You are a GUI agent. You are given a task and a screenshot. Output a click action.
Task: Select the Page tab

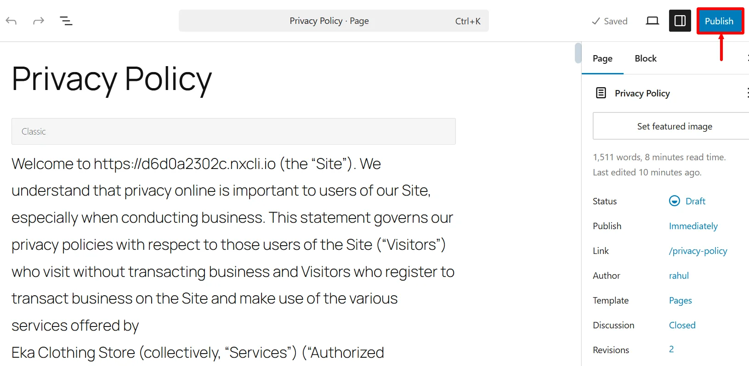[602, 58]
